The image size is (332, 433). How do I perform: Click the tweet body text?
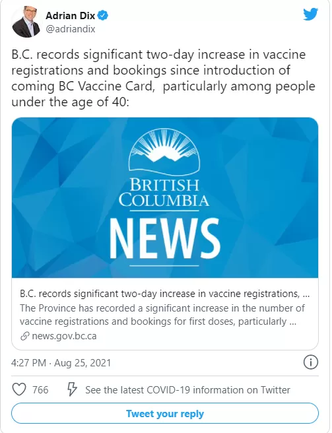pyautogui.click(x=163, y=78)
